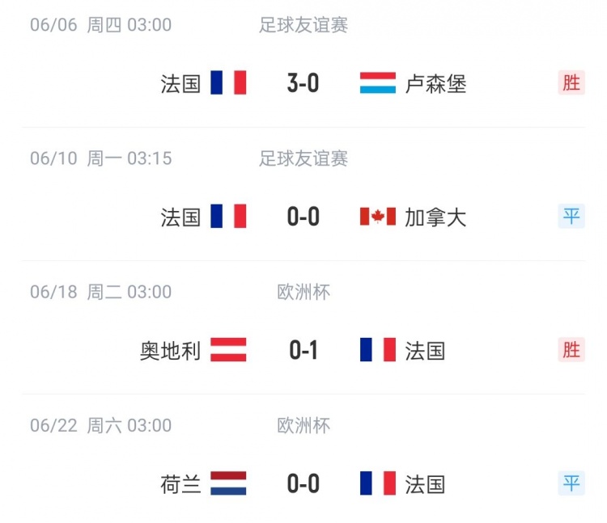
Task: Click the 足球友谊赛 label on 06/06
Action: (x=303, y=25)
